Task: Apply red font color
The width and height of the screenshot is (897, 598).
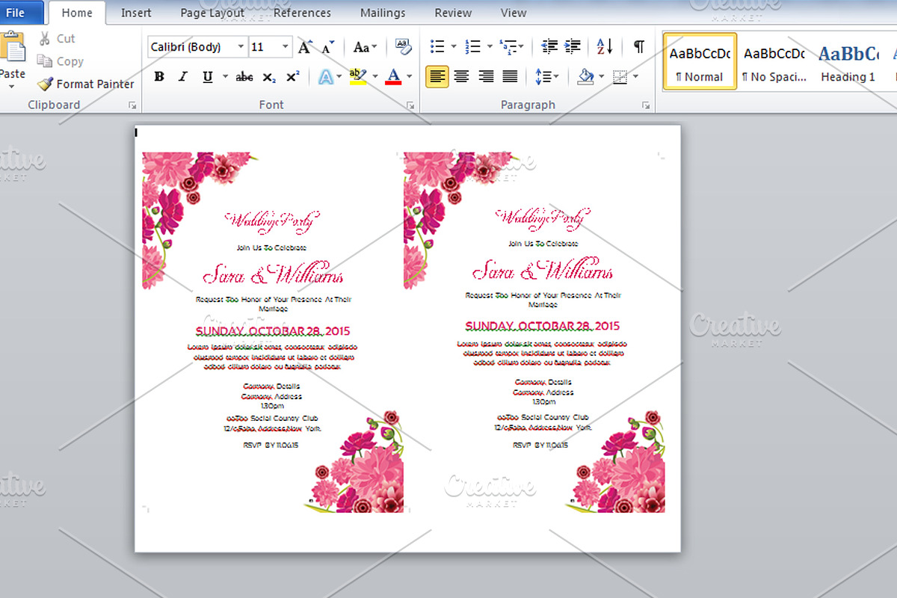Action: pyautogui.click(x=393, y=77)
